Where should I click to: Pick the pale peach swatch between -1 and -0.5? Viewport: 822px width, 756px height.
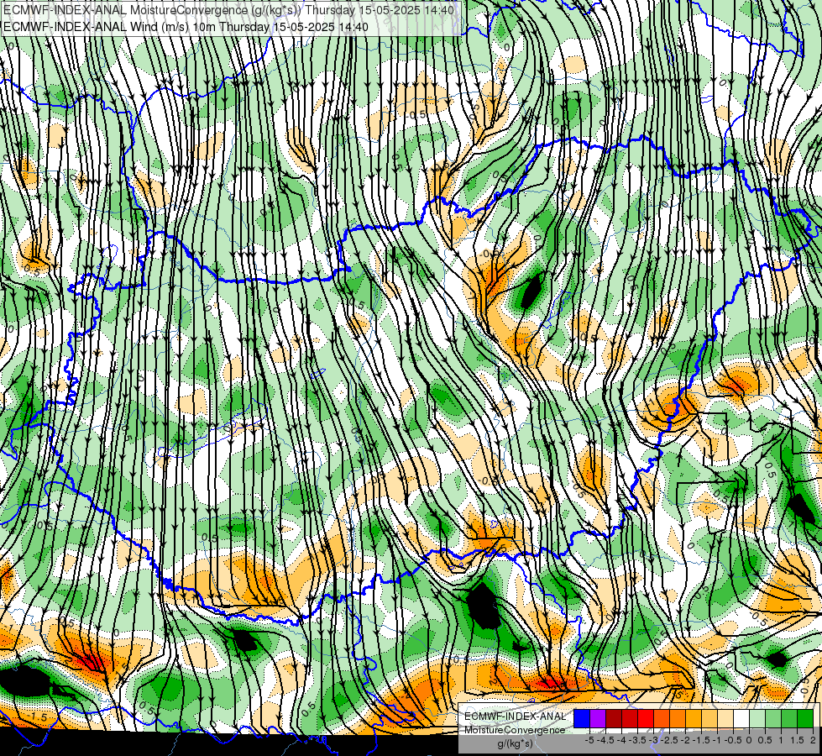725,719
